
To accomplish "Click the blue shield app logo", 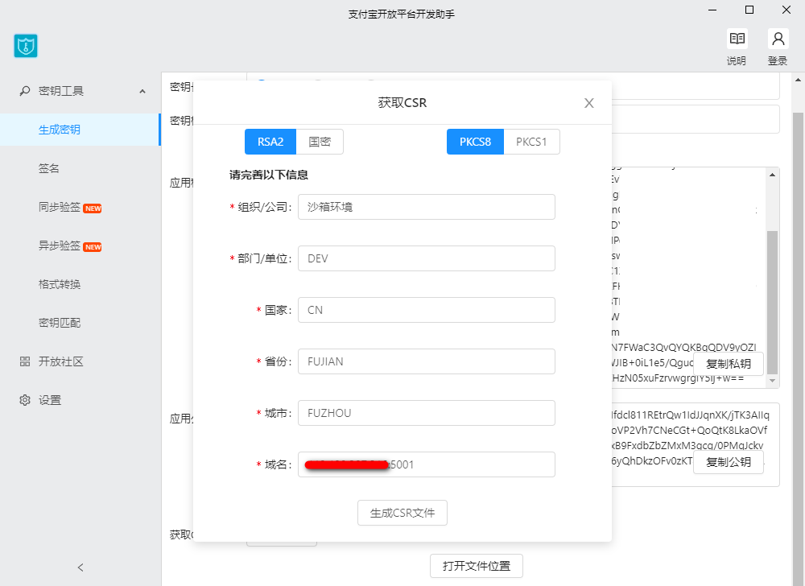I will coord(26,46).
